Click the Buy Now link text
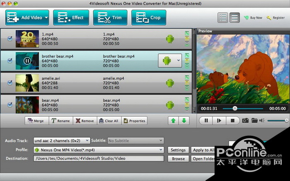Viewport: 290px width, 181px height. click(x=256, y=18)
